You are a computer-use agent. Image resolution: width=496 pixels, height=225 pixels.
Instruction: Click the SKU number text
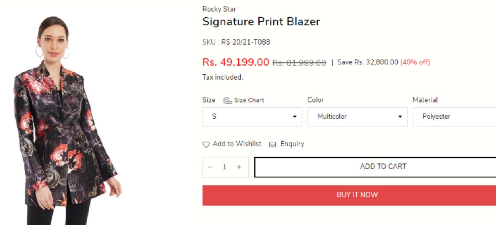tap(246, 42)
